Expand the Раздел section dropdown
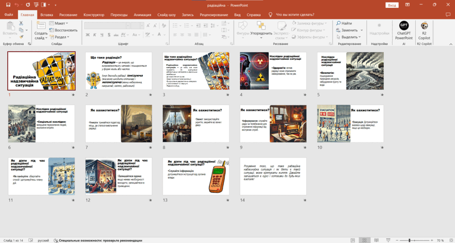 pos(60,37)
